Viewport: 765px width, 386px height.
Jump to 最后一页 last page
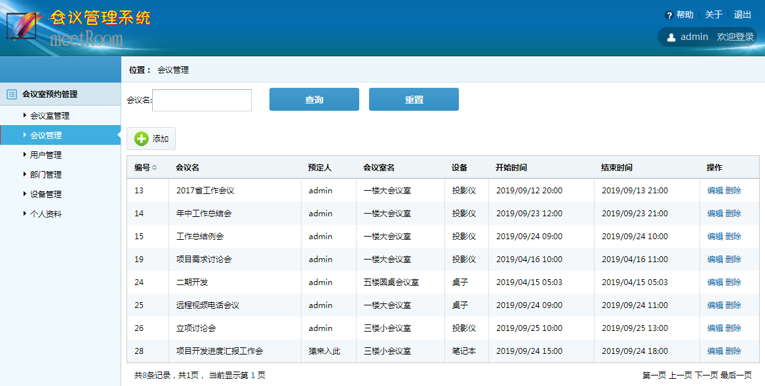pos(736,376)
